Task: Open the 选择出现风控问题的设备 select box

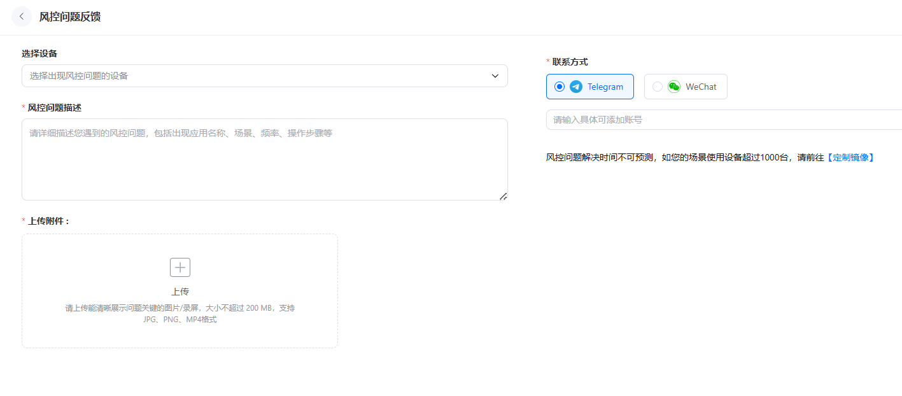Action: (255, 76)
